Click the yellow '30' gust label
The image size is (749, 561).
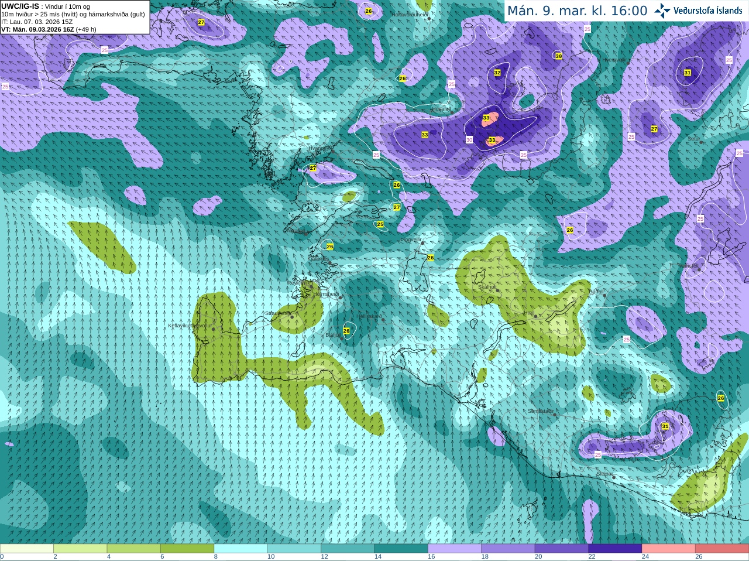click(x=559, y=56)
